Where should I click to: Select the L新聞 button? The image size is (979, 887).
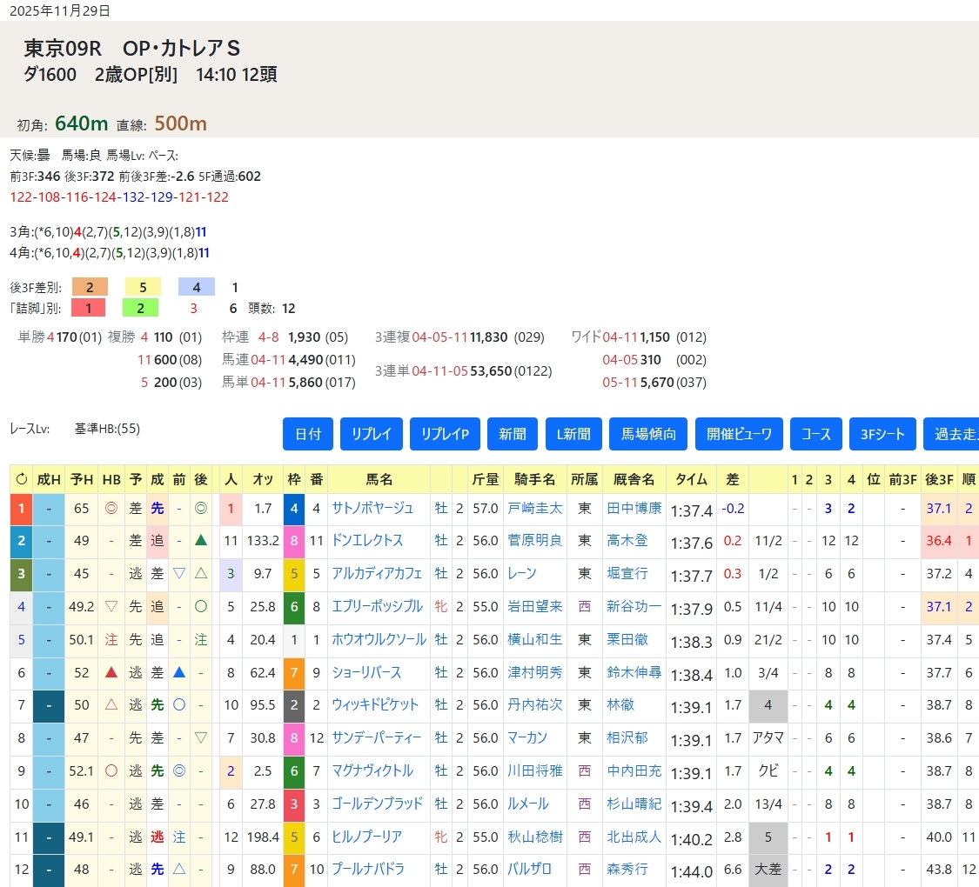tap(573, 434)
